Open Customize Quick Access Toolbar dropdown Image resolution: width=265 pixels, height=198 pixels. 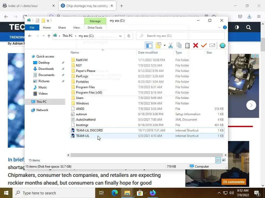48,21
